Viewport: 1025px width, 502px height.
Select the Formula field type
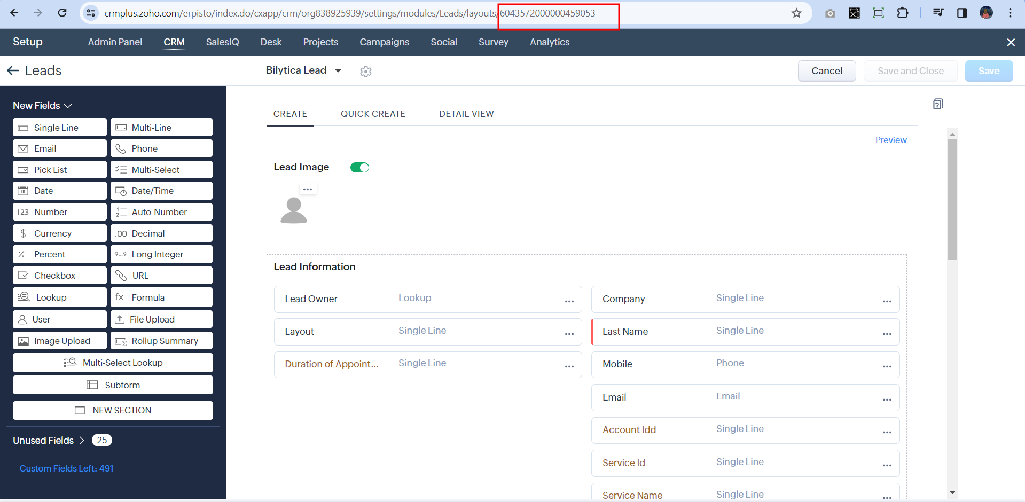(161, 297)
